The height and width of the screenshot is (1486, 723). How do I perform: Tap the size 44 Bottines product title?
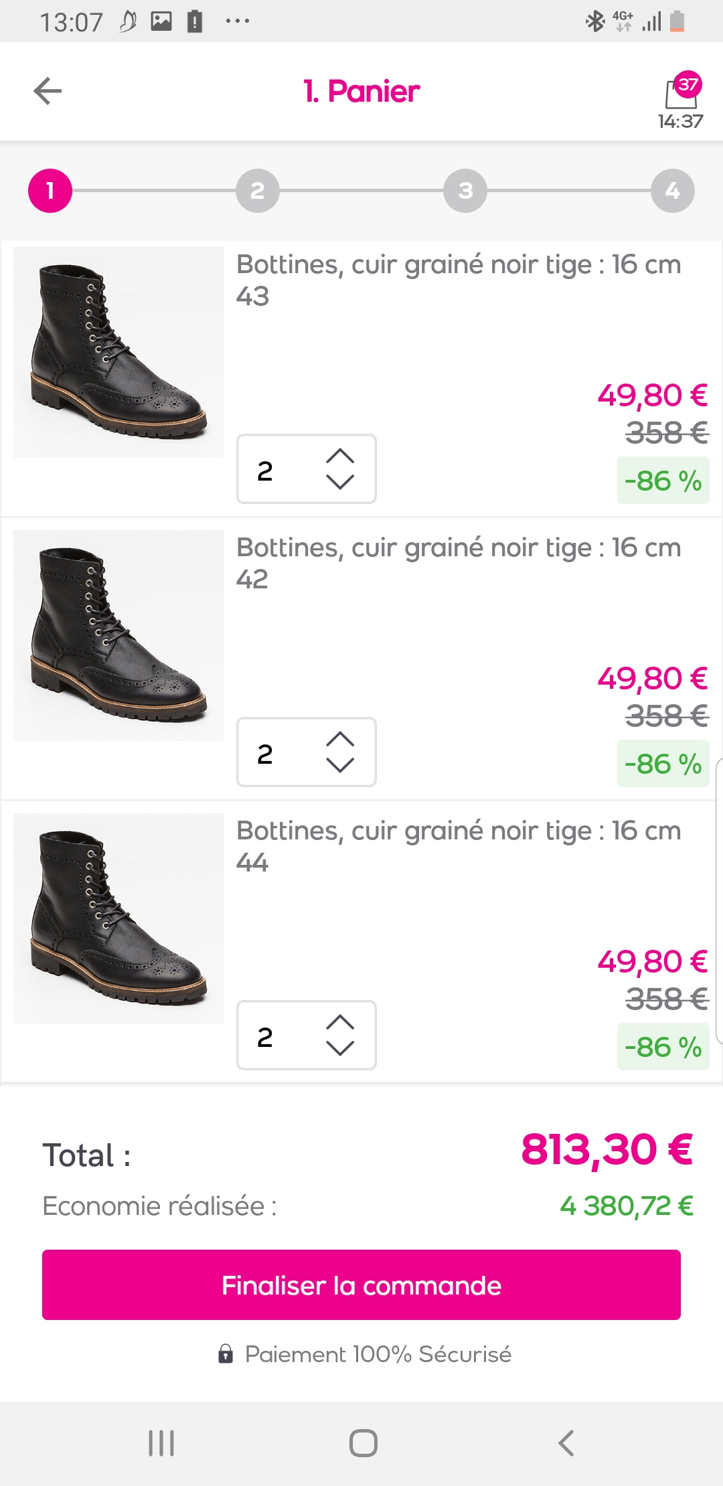459,831
